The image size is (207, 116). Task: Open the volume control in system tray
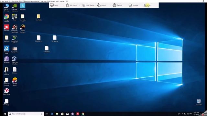pos(188,114)
